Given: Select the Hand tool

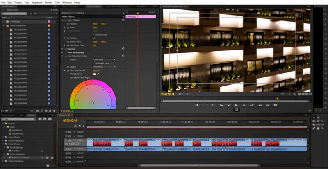Looking at the screenshot, I should [318, 128].
